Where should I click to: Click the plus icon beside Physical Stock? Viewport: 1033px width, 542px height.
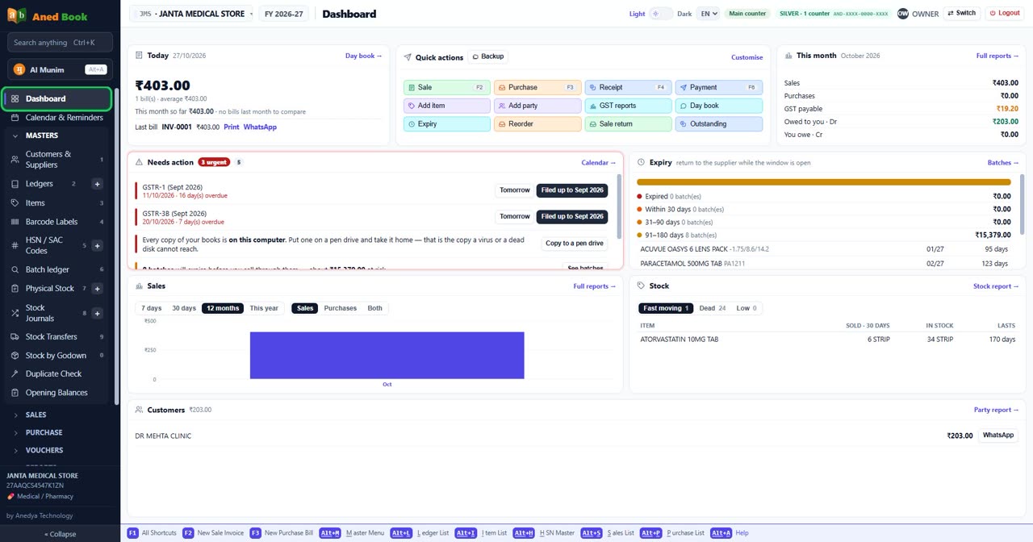click(x=98, y=288)
